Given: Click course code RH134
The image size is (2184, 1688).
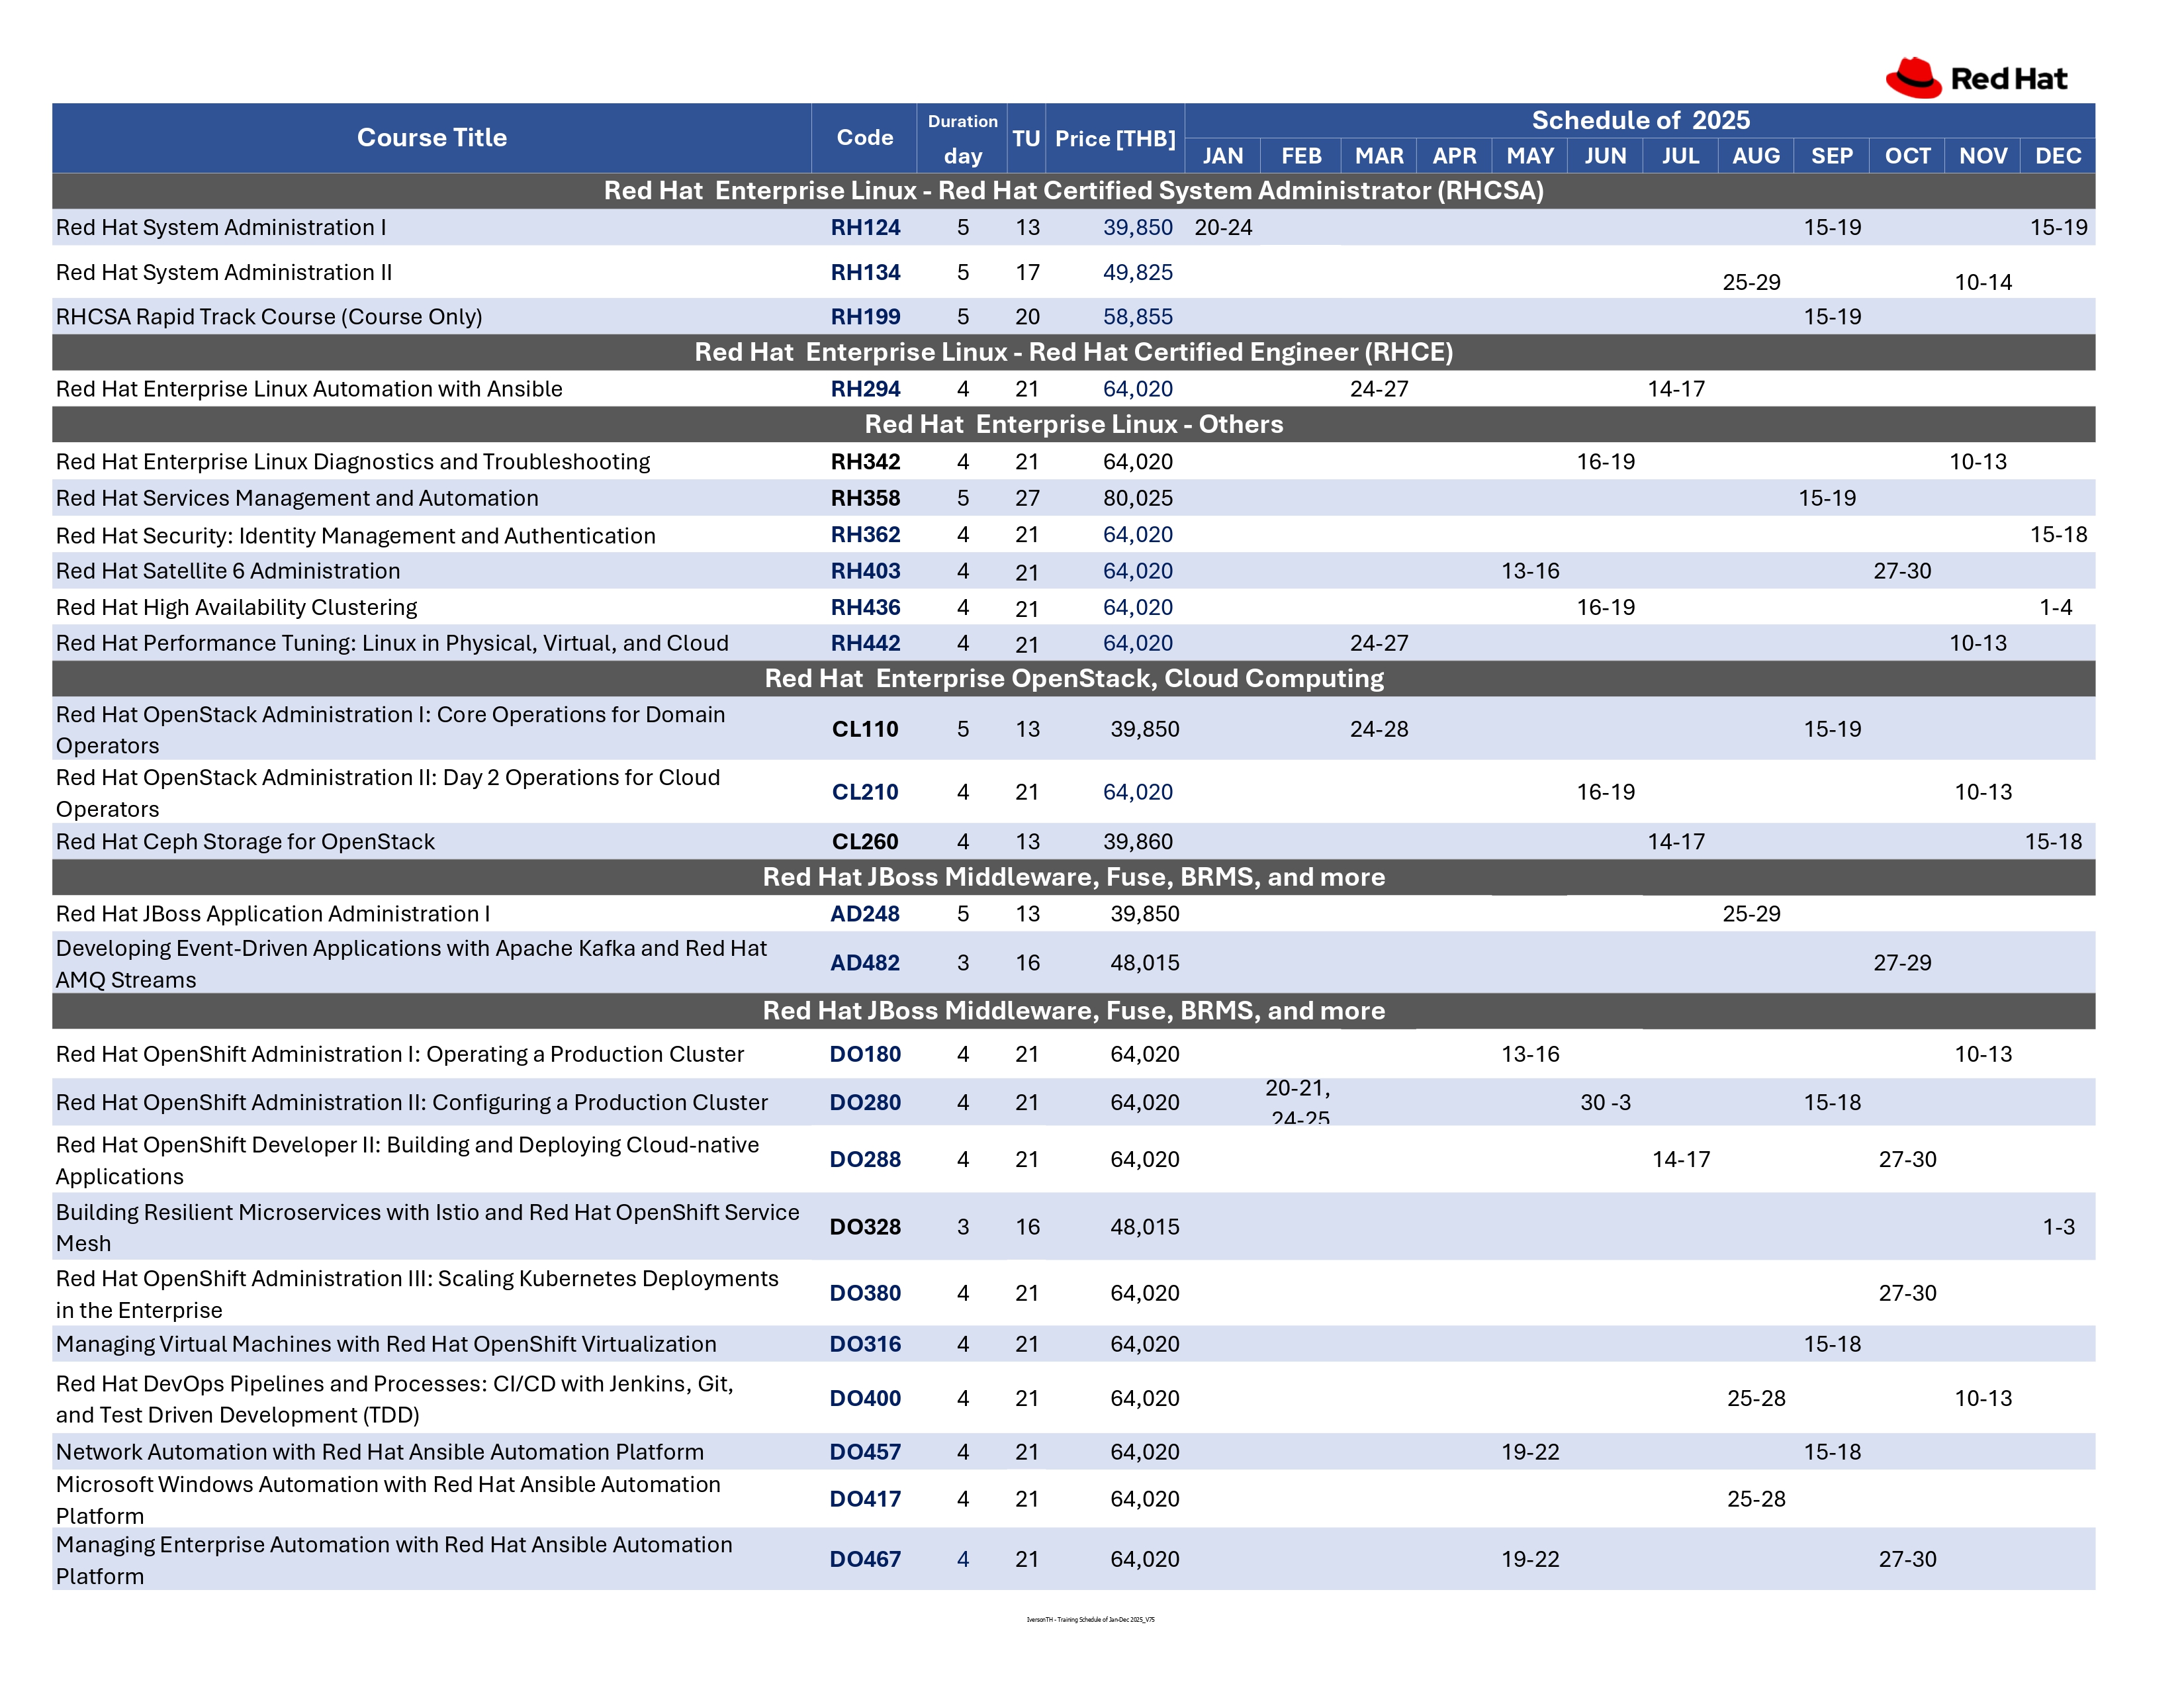Looking at the screenshot, I should (865, 272).
